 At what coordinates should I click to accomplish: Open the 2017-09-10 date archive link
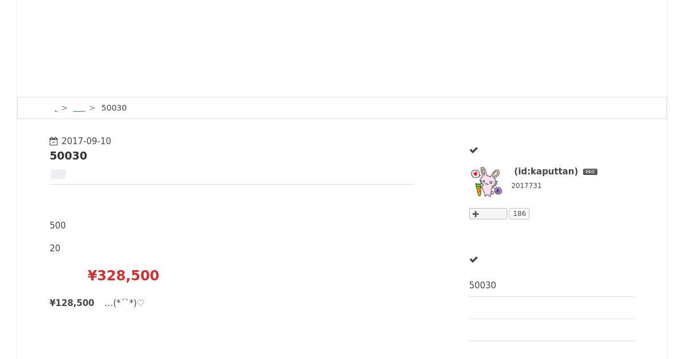86,141
